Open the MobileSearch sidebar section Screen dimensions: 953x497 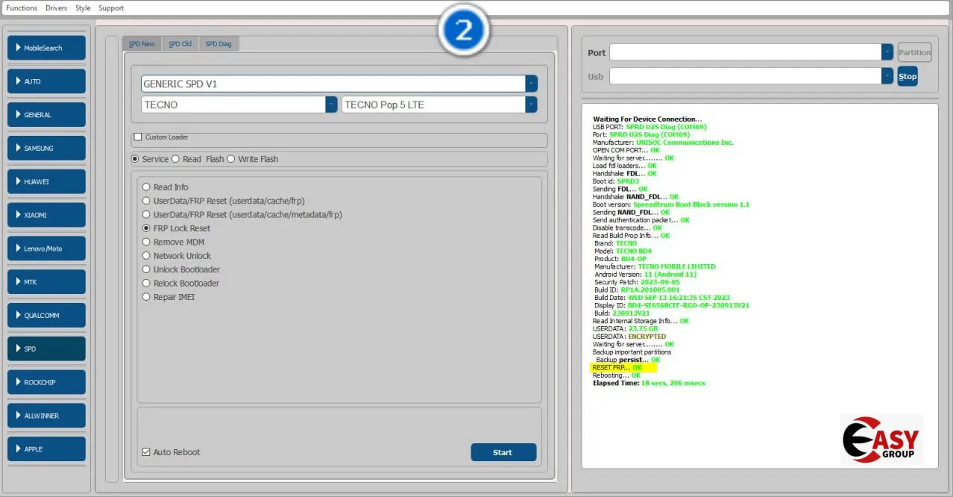(46, 48)
